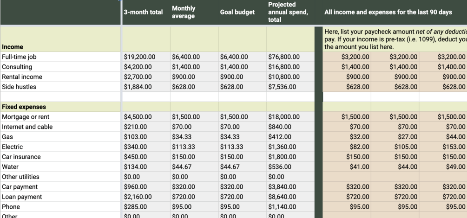Click the last 90 days header
This screenshot has height=218, width=467.
click(388, 12)
